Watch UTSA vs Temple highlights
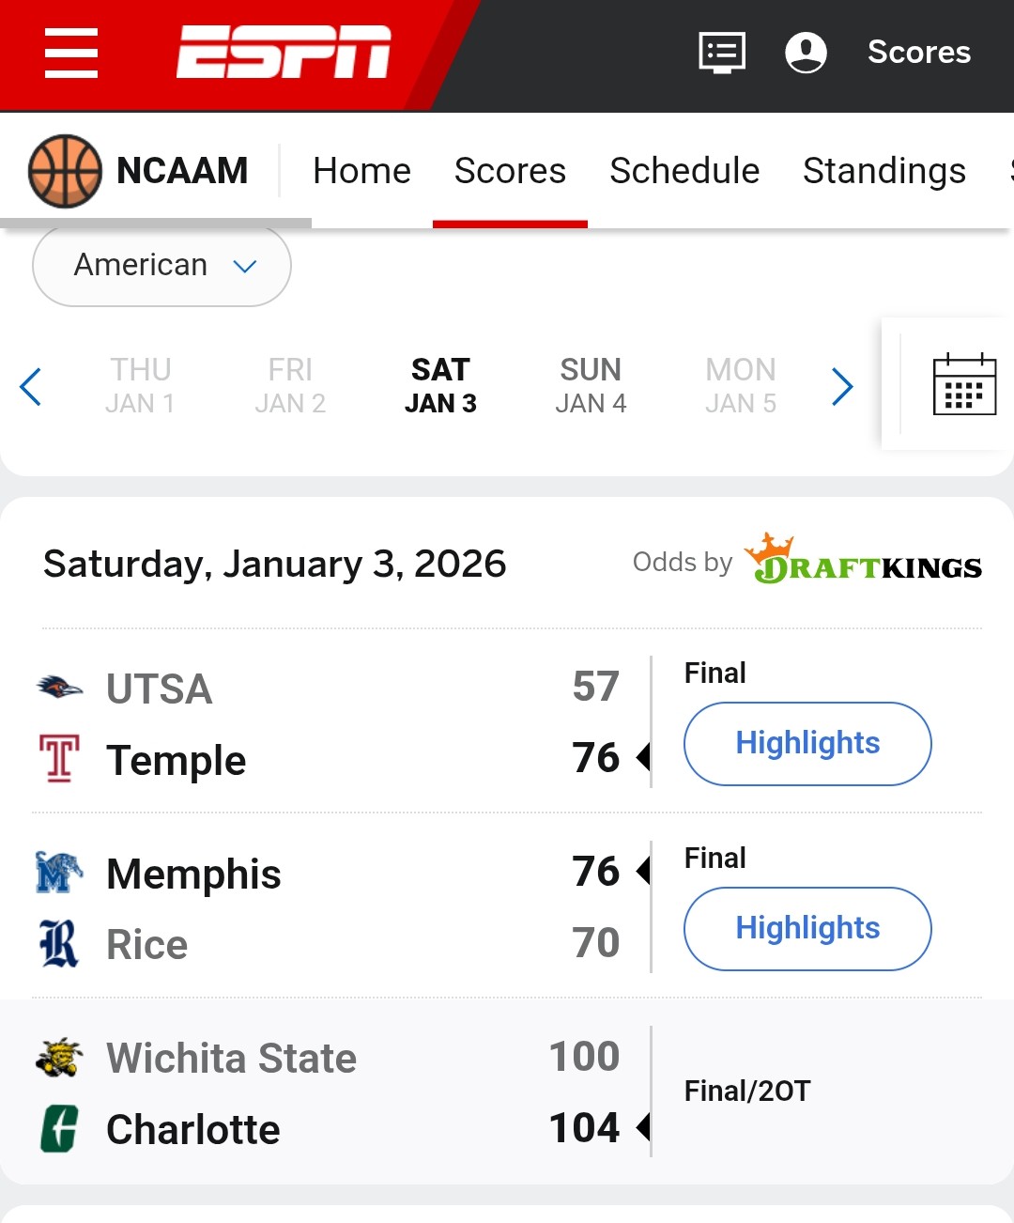 (807, 743)
